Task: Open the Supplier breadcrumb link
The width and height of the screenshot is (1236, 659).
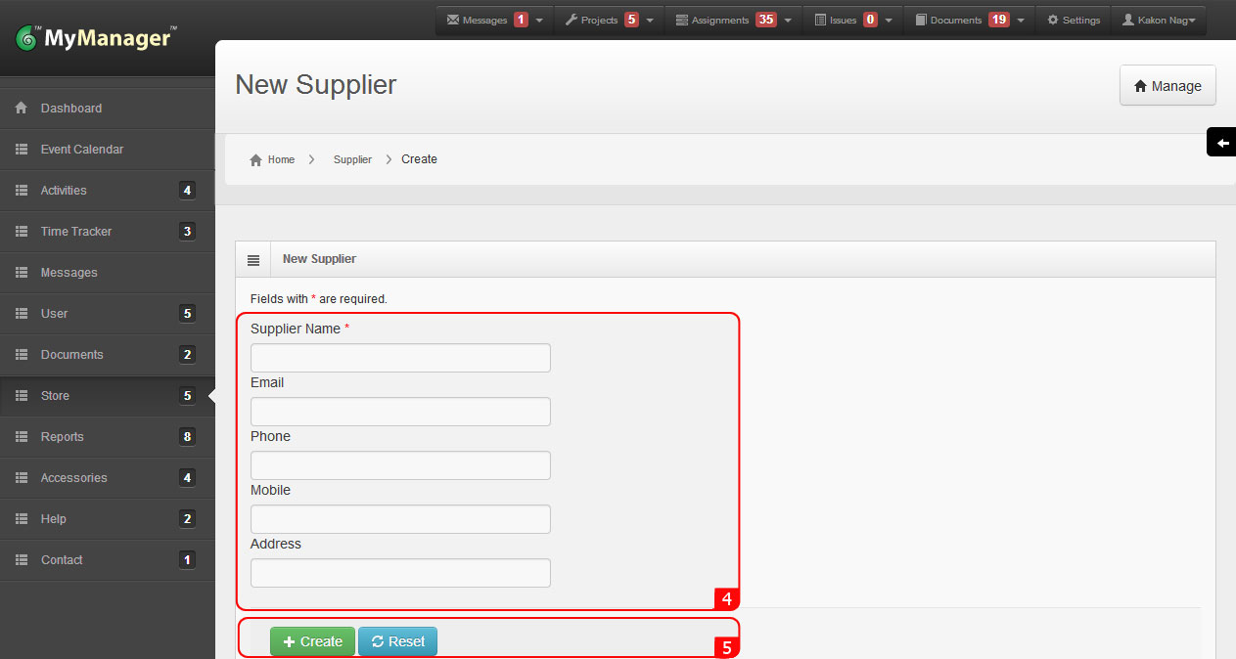Action: click(352, 158)
